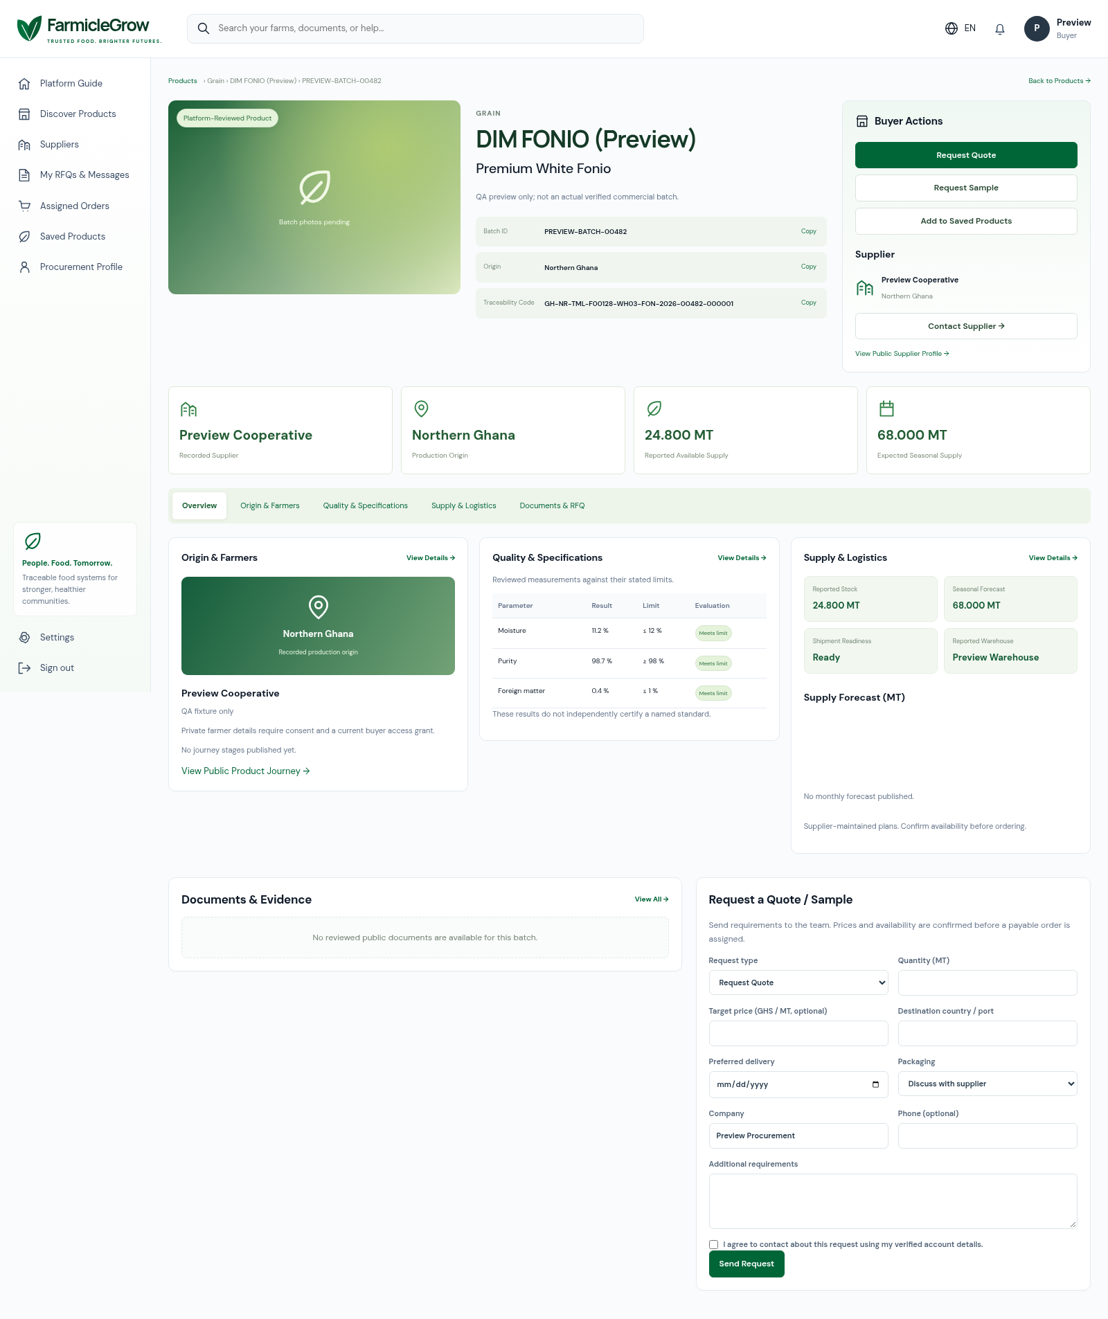Click leaf icon in People. Food. Tomorrow. card
The height and width of the screenshot is (1319, 1108).
(x=33, y=541)
